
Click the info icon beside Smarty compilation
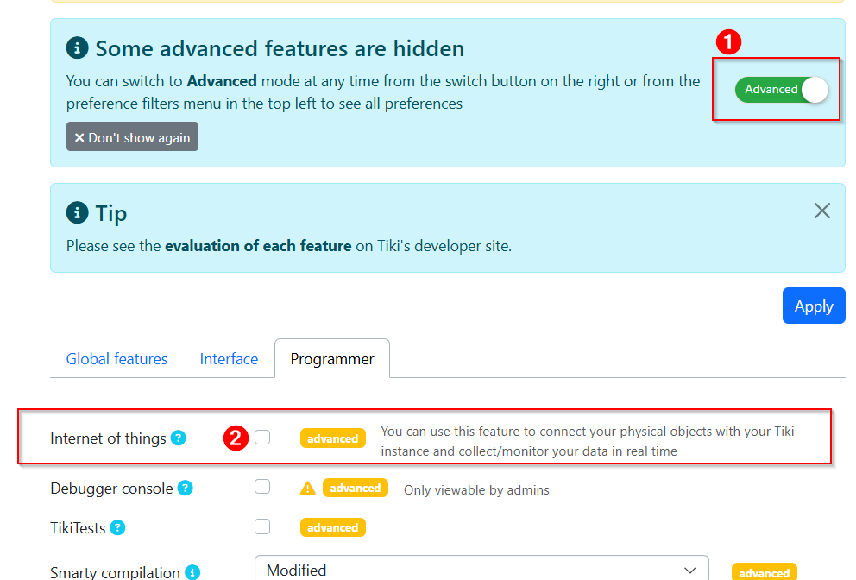(192, 572)
